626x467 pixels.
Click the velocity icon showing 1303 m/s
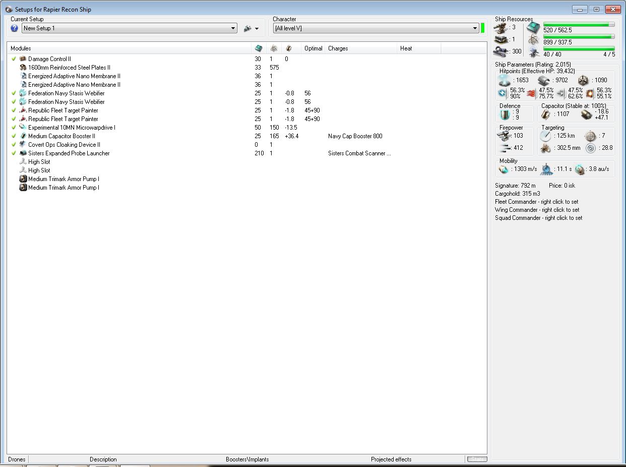tap(504, 169)
